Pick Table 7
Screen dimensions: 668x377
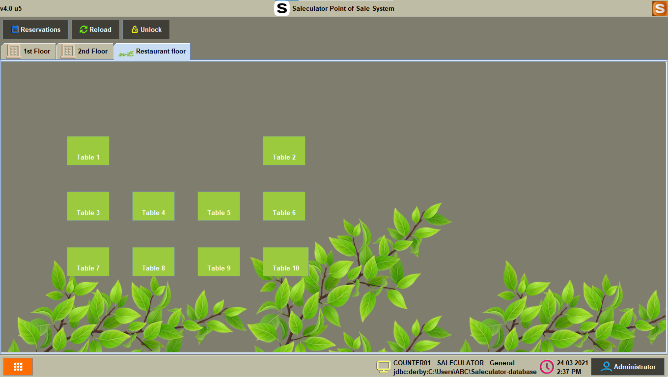(x=88, y=262)
